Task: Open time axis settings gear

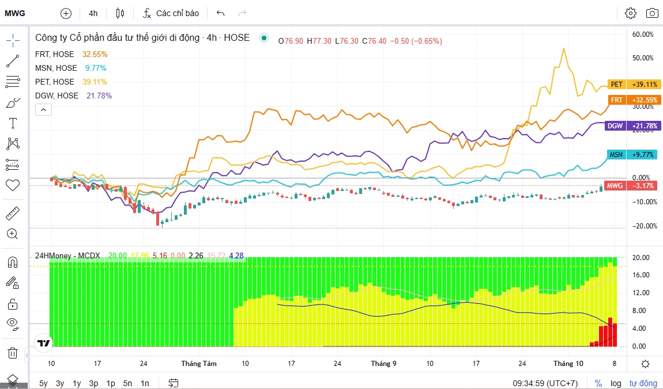Action: (x=645, y=364)
